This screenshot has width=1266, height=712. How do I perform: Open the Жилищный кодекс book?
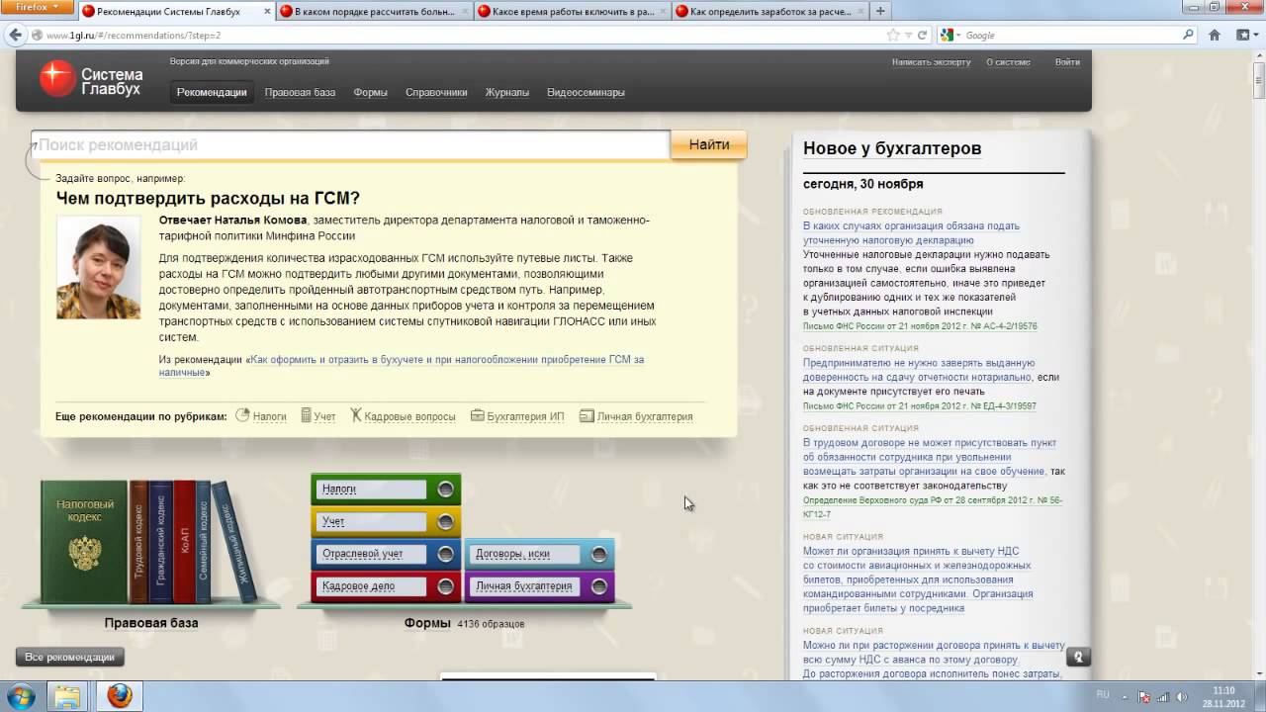[x=235, y=542]
